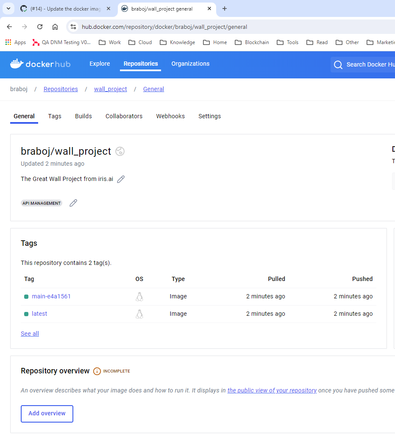Click the General breadcrumb link
This screenshot has height=434, width=395.
pos(153,89)
